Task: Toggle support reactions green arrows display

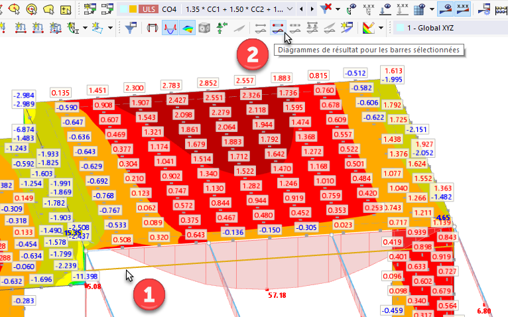Action: (x=222, y=28)
